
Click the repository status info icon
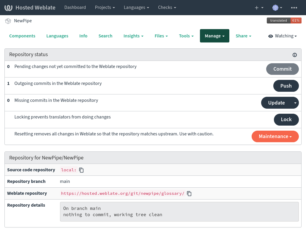pyautogui.click(x=295, y=55)
